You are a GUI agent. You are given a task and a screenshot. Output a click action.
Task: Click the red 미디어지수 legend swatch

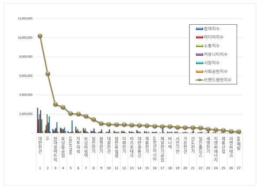point(199,38)
